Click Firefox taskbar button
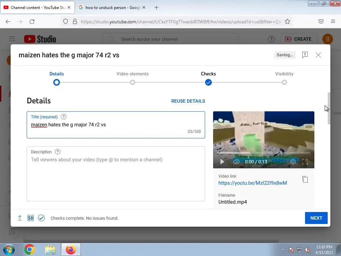The width and height of the screenshot is (341, 256). [x=71, y=249]
